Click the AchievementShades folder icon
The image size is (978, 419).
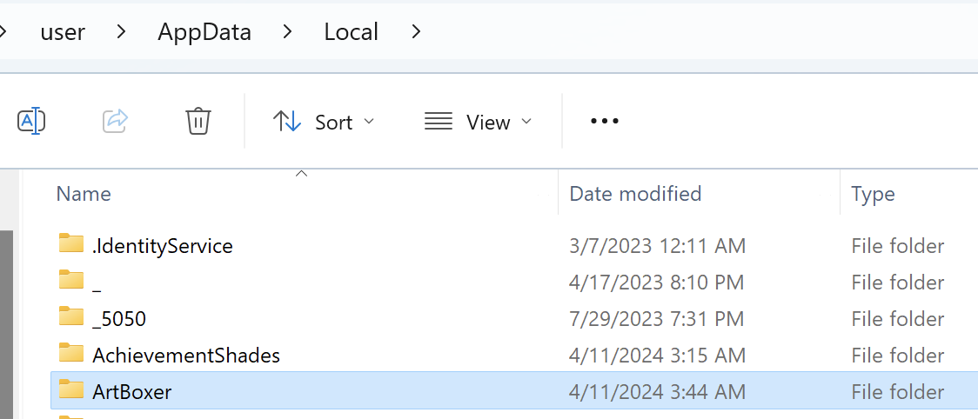pyautogui.click(x=71, y=355)
